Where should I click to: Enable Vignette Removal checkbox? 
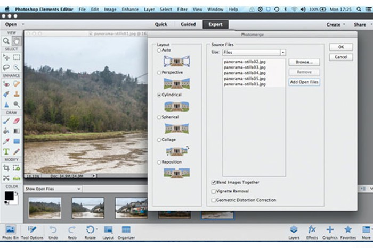pos(214,191)
